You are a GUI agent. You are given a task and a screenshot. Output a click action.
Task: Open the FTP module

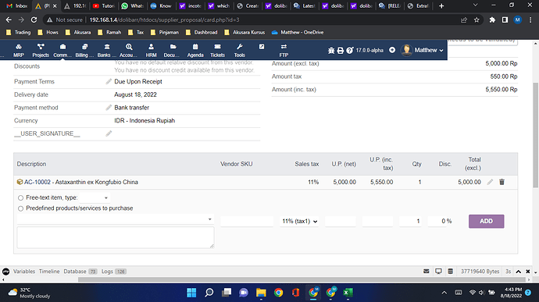click(284, 50)
